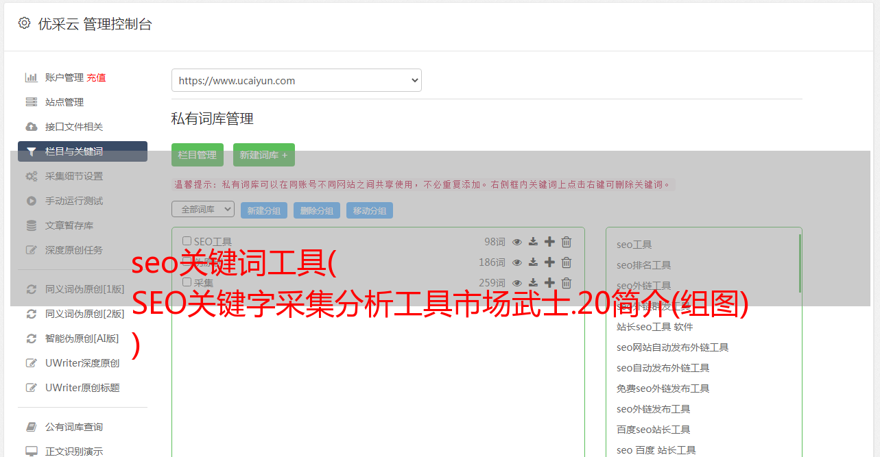Select keyword 免费seo外链发布工具
This screenshot has height=457, width=880.
click(663, 388)
